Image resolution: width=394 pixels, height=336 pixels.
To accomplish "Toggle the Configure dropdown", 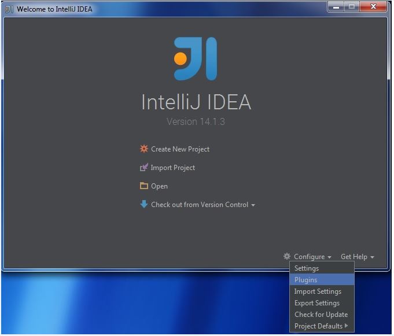I will 310,257.
